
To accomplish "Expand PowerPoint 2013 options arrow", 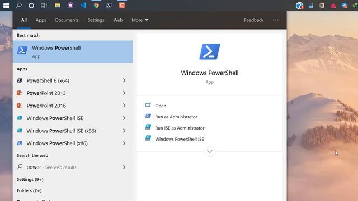I will (x=124, y=93).
